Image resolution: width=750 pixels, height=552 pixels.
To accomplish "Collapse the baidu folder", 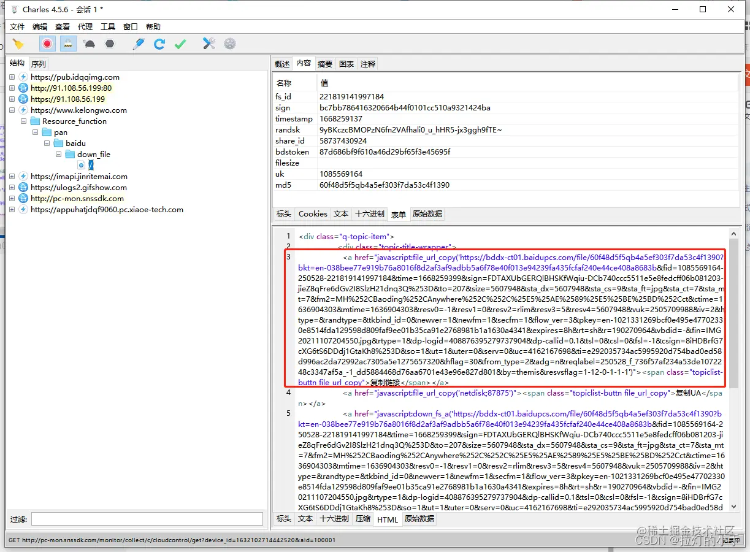I will click(47, 144).
